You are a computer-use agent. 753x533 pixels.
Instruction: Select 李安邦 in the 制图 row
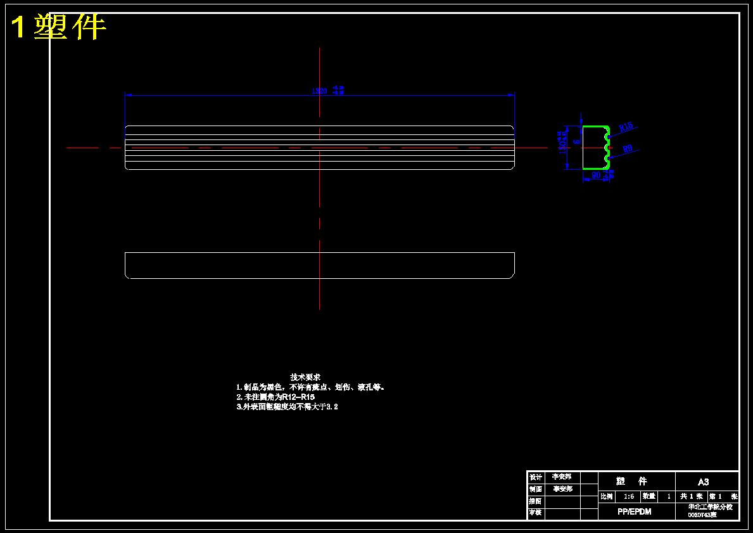point(563,489)
